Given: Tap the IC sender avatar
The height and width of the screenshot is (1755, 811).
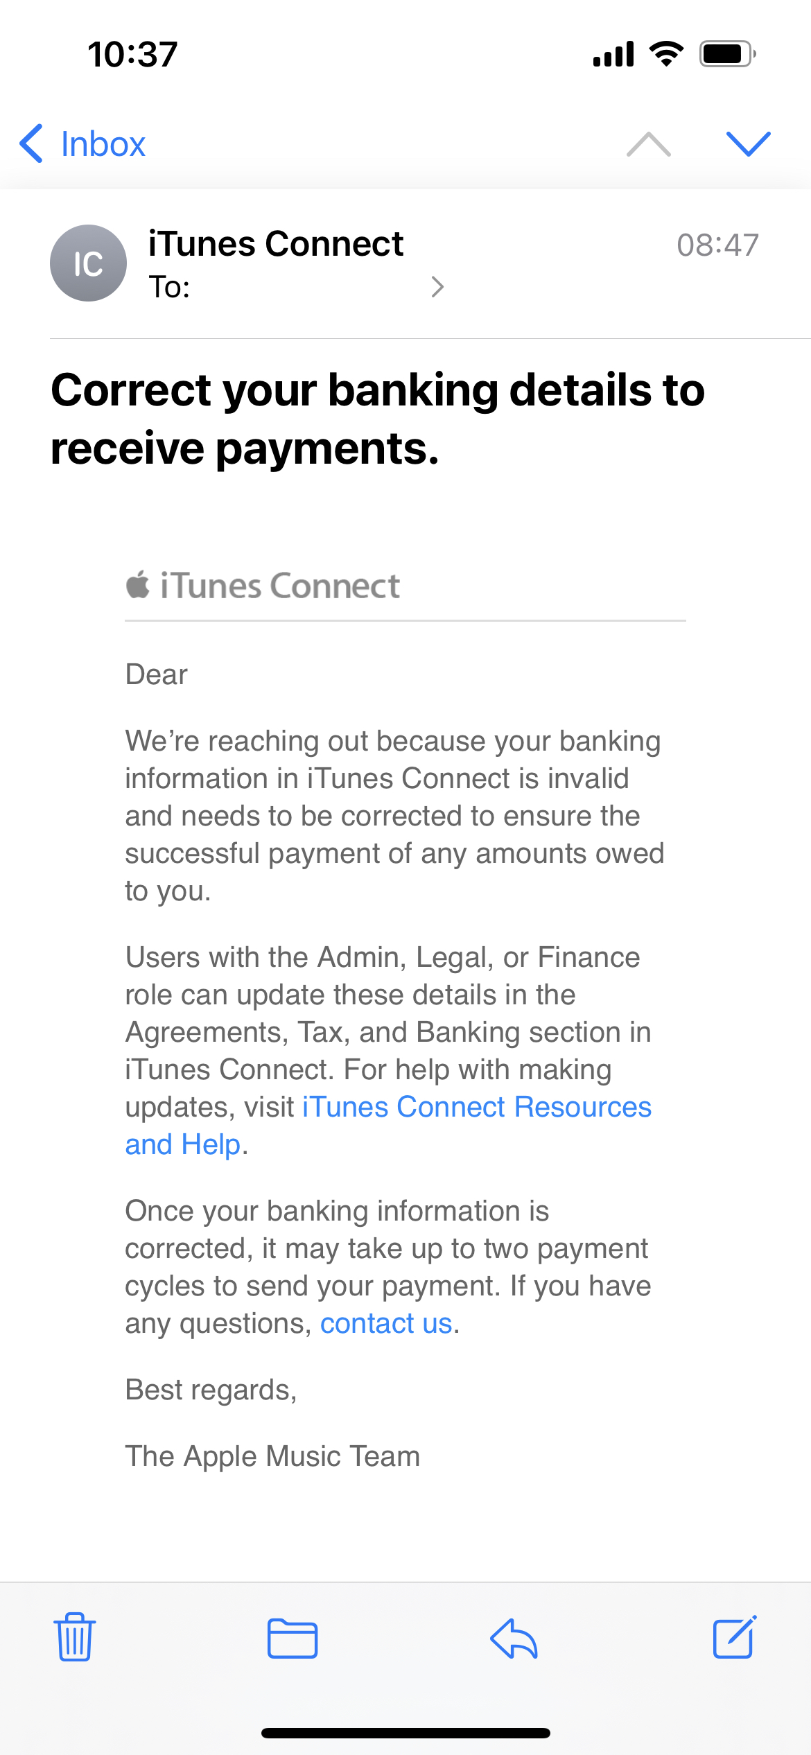Looking at the screenshot, I should pos(88,263).
